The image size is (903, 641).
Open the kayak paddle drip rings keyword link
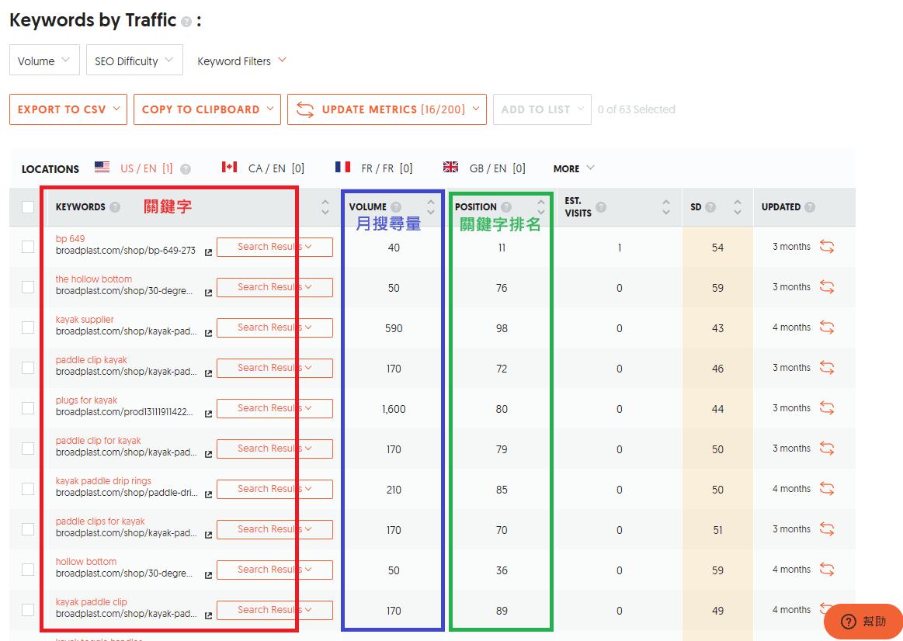(103, 480)
